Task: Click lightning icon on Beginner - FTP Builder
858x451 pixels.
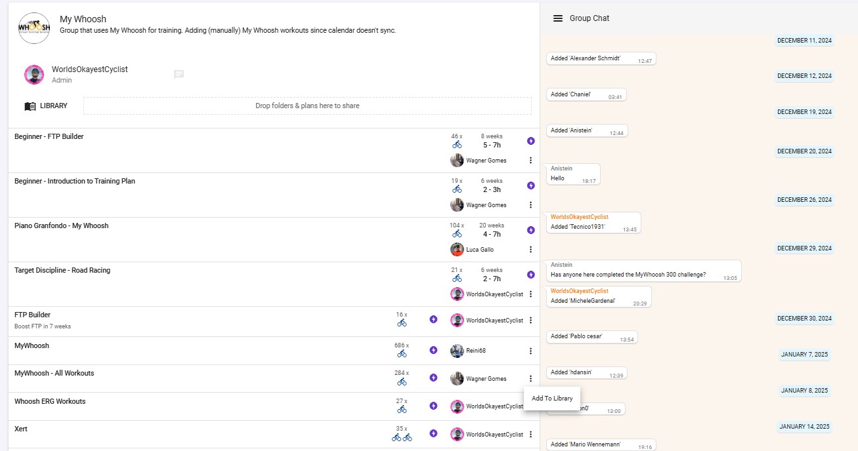Action: 531,141
